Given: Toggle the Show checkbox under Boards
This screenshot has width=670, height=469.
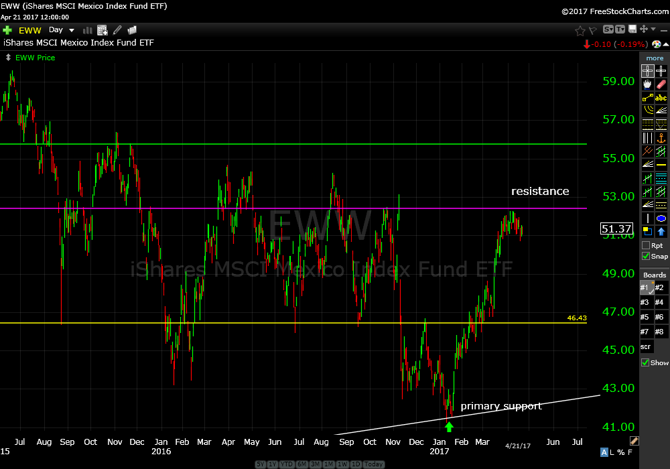Looking at the screenshot, I should (x=646, y=363).
